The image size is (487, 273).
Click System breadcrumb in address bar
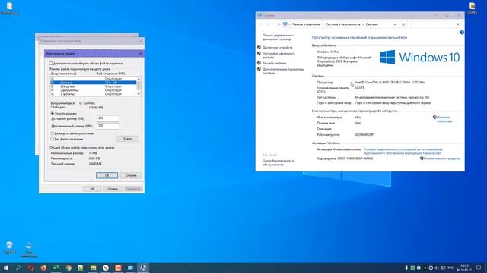(372, 24)
